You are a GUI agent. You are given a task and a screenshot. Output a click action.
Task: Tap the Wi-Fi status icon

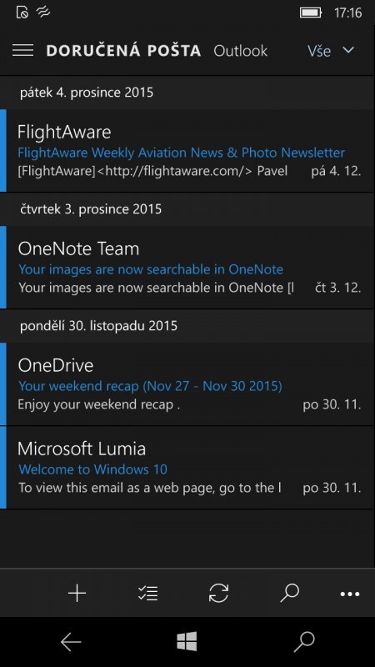coord(43,12)
